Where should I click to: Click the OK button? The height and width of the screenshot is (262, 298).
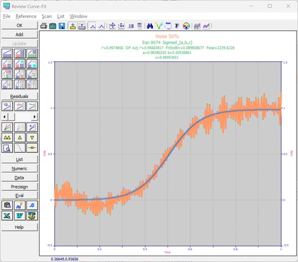[x=19, y=25]
